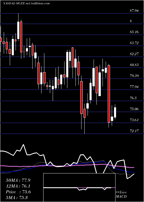Image resolution: width=144 pixels, height=202 pixels.
Task: Click the tall red candle beside the last two white candles
Action: [109, 94]
